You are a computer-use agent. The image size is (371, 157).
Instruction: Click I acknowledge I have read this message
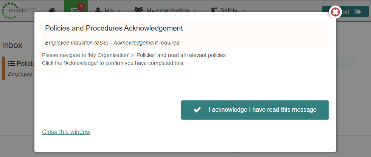coord(255,110)
